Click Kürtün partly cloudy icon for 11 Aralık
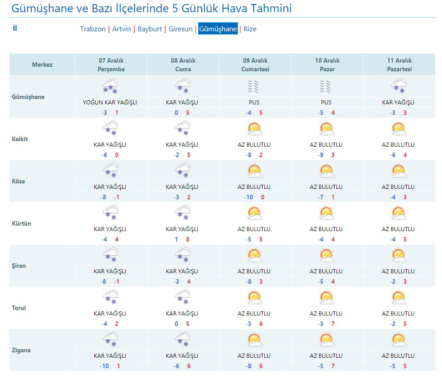The height and width of the screenshot is (380, 442). [x=398, y=213]
